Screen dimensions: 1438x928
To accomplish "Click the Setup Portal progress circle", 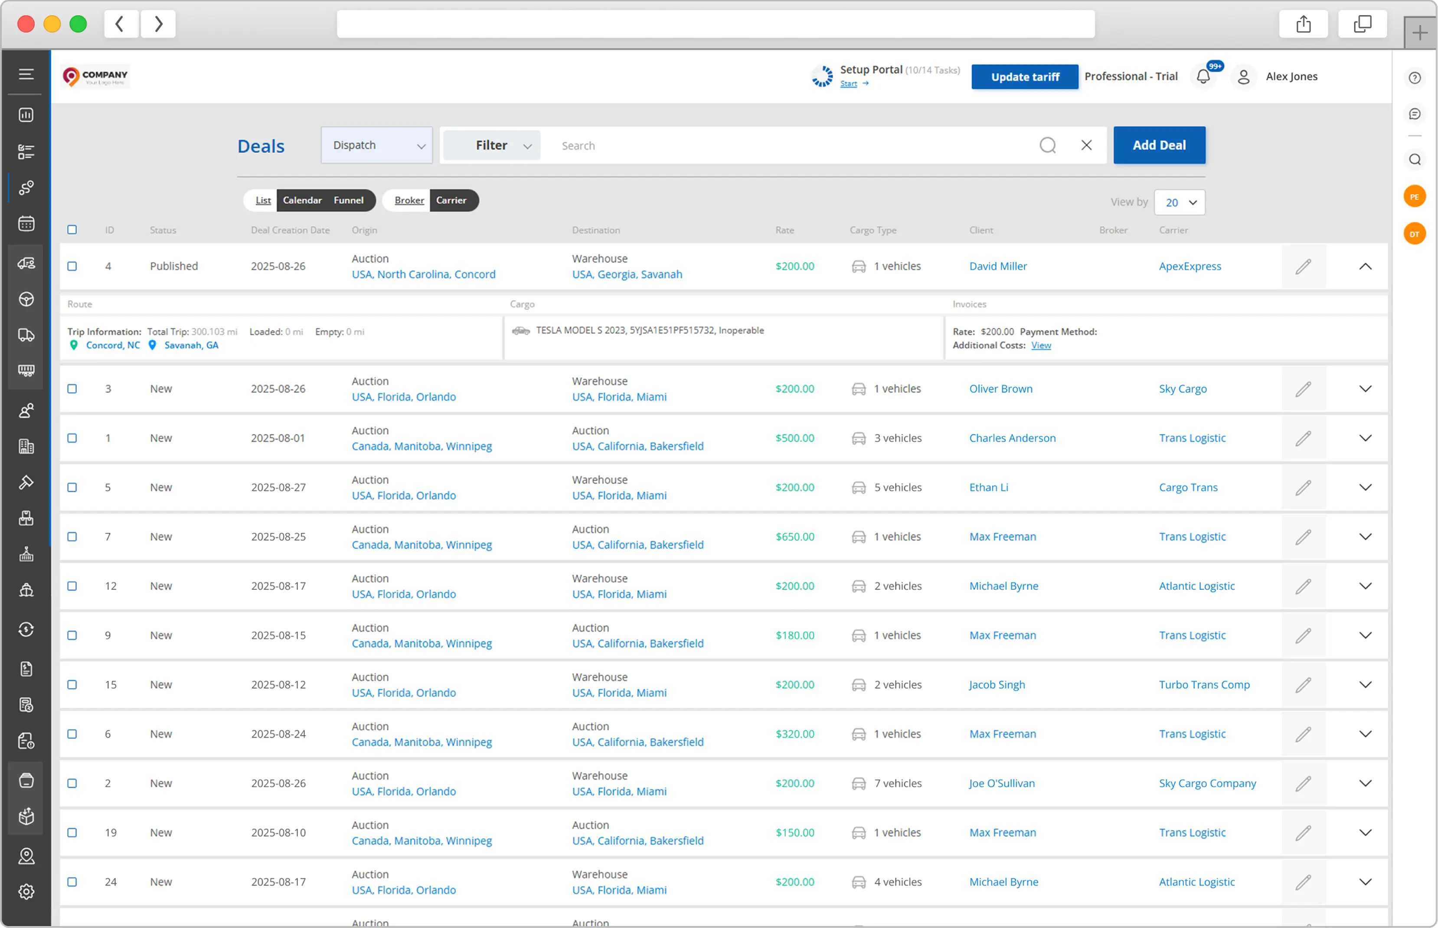I will 822,76.
